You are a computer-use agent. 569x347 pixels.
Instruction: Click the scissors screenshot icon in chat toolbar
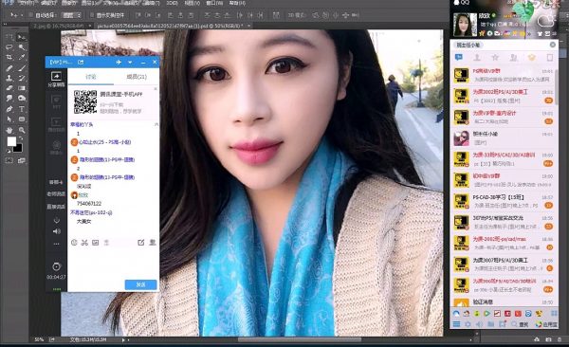coord(84,243)
